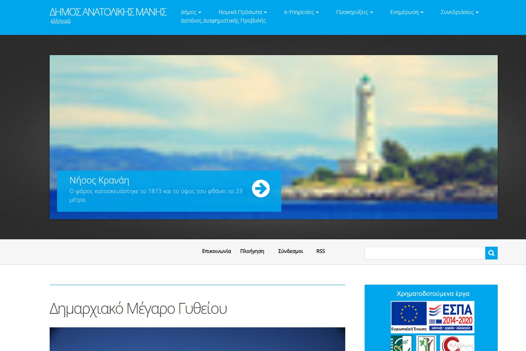526x351 pixels.
Task: Open the RSS feed link
Action: point(321,251)
